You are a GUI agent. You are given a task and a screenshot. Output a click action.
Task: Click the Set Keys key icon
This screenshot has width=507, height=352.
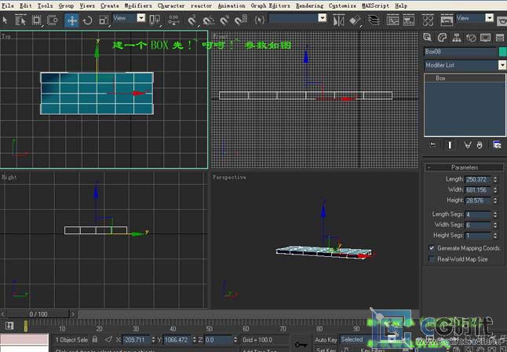coord(301,344)
